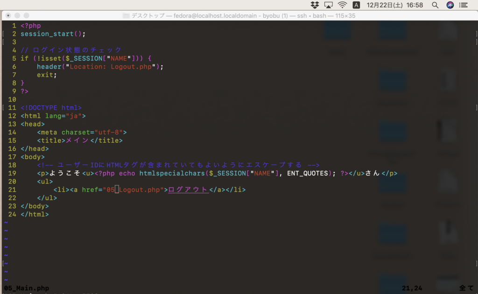Click the HTML comment on line 18
Image resolution: width=478 pixels, height=294 pixels.
click(178, 165)
